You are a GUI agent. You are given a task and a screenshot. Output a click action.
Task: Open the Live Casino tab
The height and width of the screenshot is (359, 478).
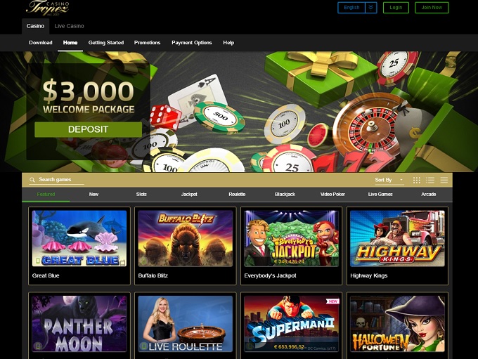click(69, 26)
